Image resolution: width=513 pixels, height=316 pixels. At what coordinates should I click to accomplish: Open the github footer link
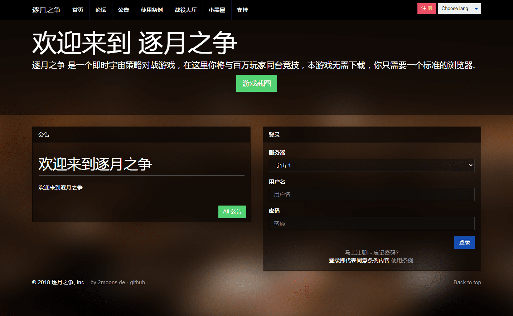(x=137, y=282)
